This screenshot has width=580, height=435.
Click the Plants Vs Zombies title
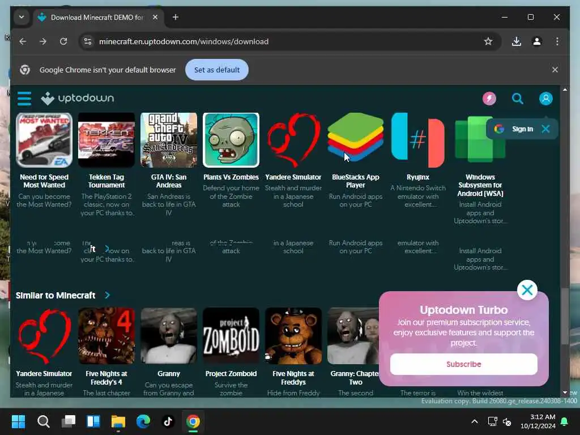coord(231,177)
